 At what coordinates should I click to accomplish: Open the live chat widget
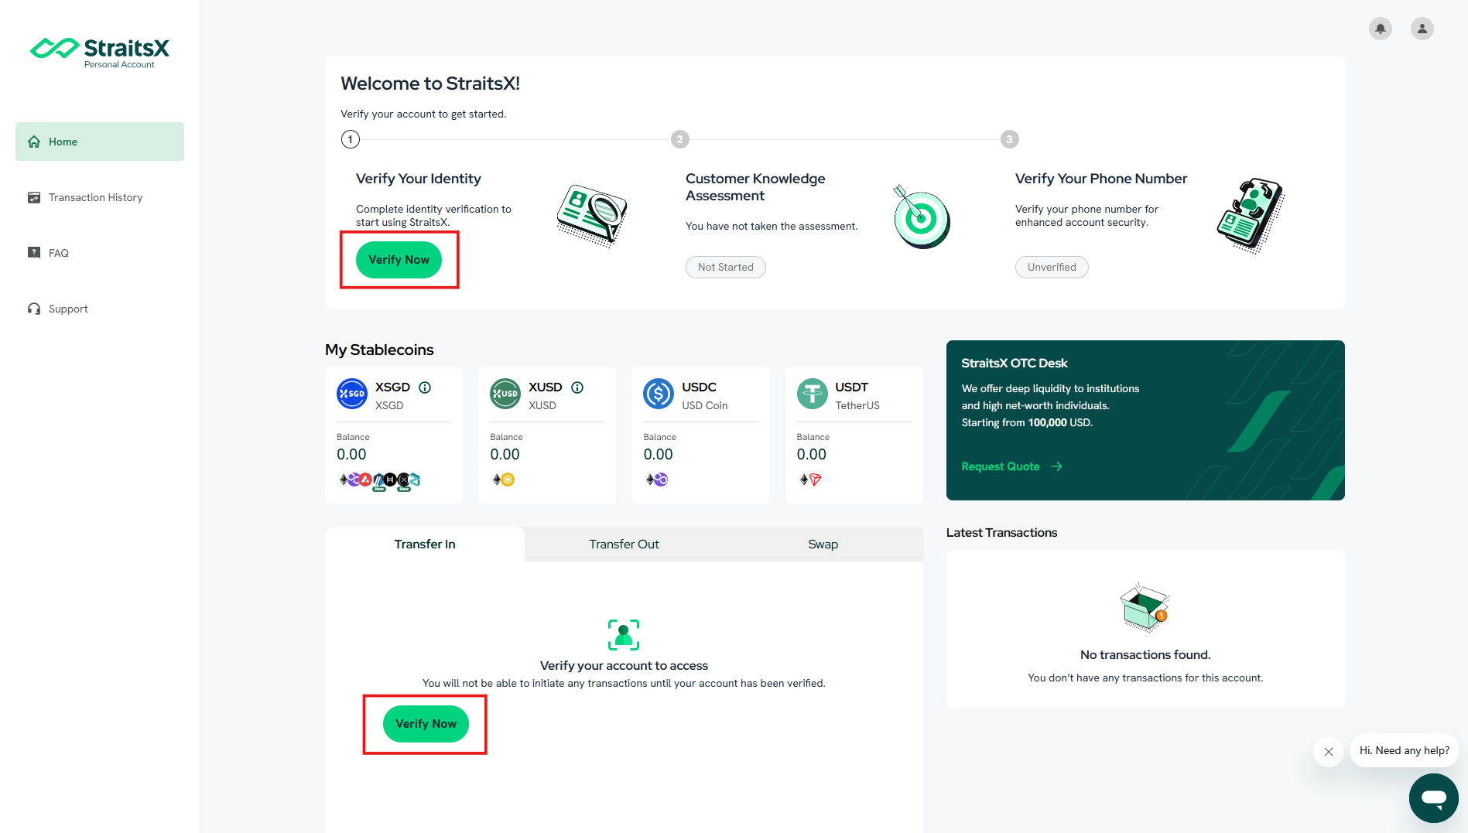click(1433, 797)
